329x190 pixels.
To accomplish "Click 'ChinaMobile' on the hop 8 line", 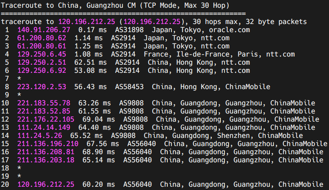I will pos(248,87).
